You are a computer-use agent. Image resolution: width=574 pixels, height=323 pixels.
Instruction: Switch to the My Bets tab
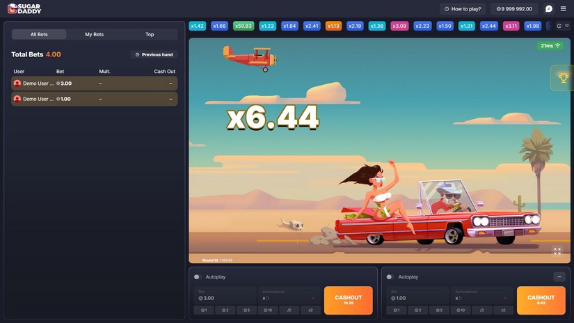pyautogui.click(x=95, y=34)
